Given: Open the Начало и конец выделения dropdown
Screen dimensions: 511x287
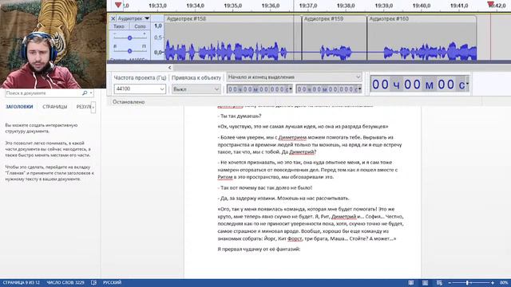Looking at the screenshot, I should pos(294,77).
